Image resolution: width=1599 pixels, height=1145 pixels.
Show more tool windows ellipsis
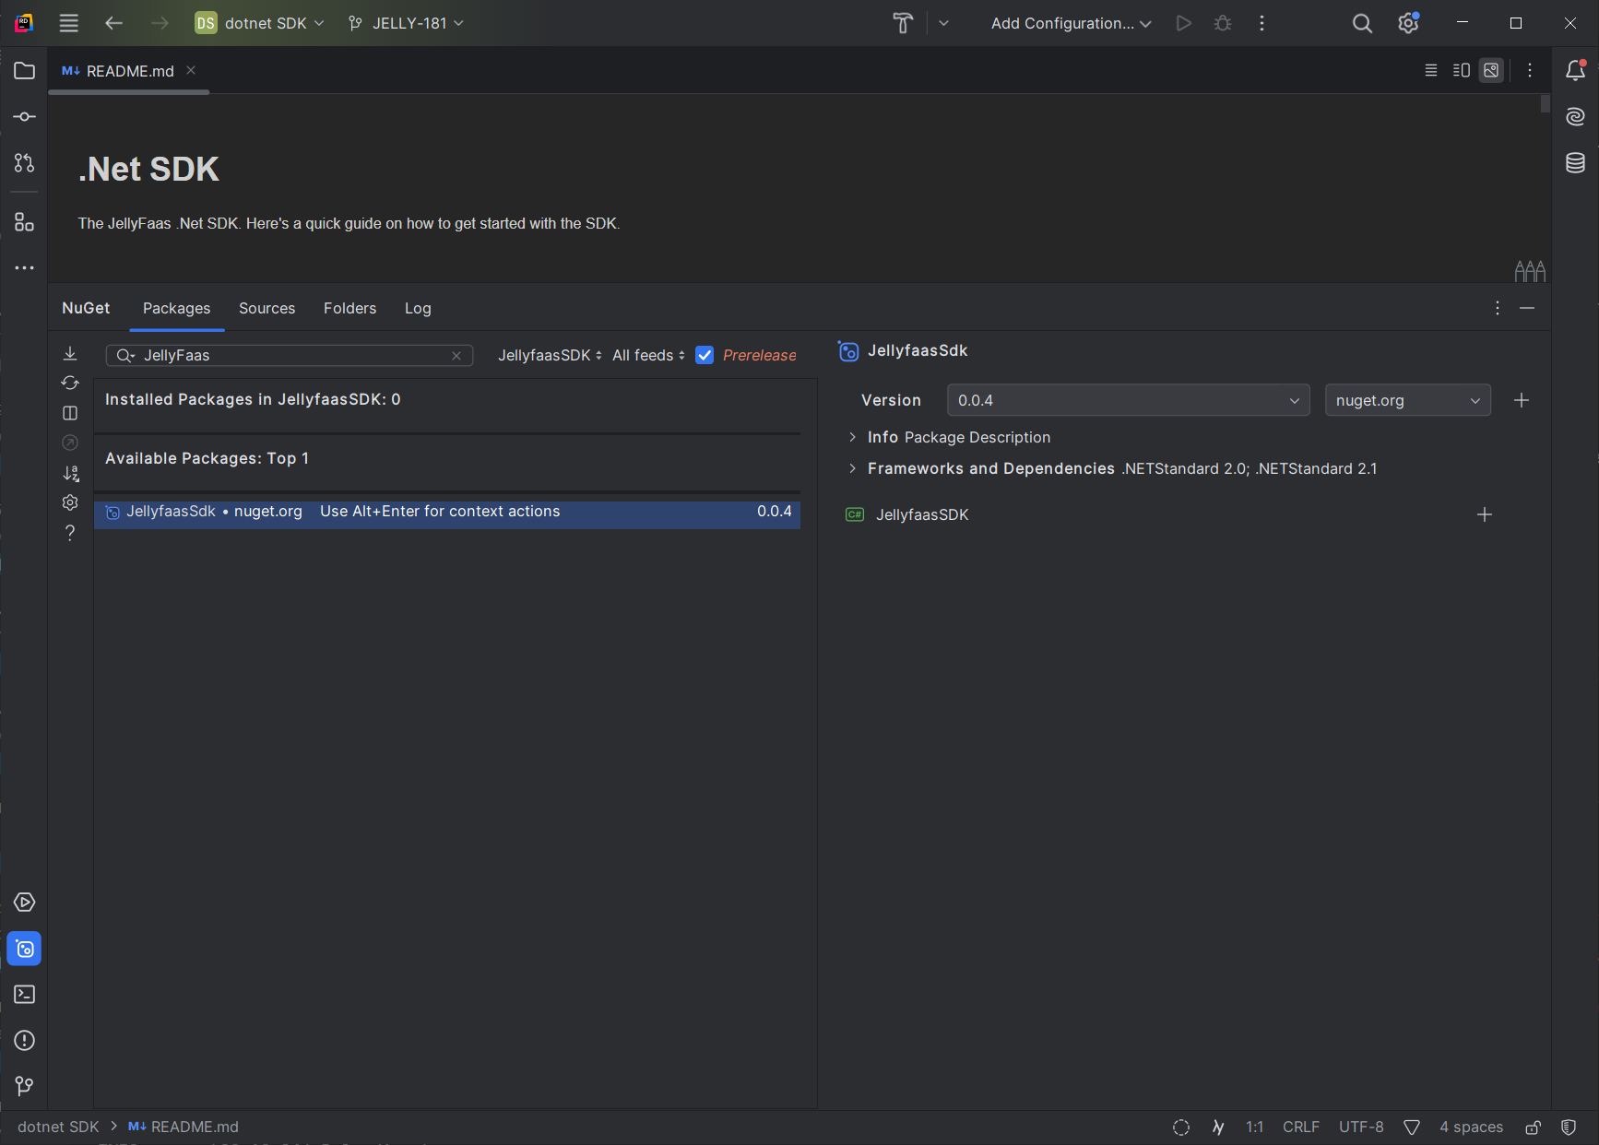(25, 268)
